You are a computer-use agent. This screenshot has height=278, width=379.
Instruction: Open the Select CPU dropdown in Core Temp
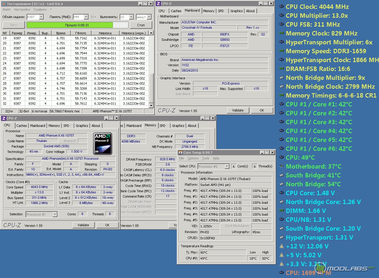[227, 167]
